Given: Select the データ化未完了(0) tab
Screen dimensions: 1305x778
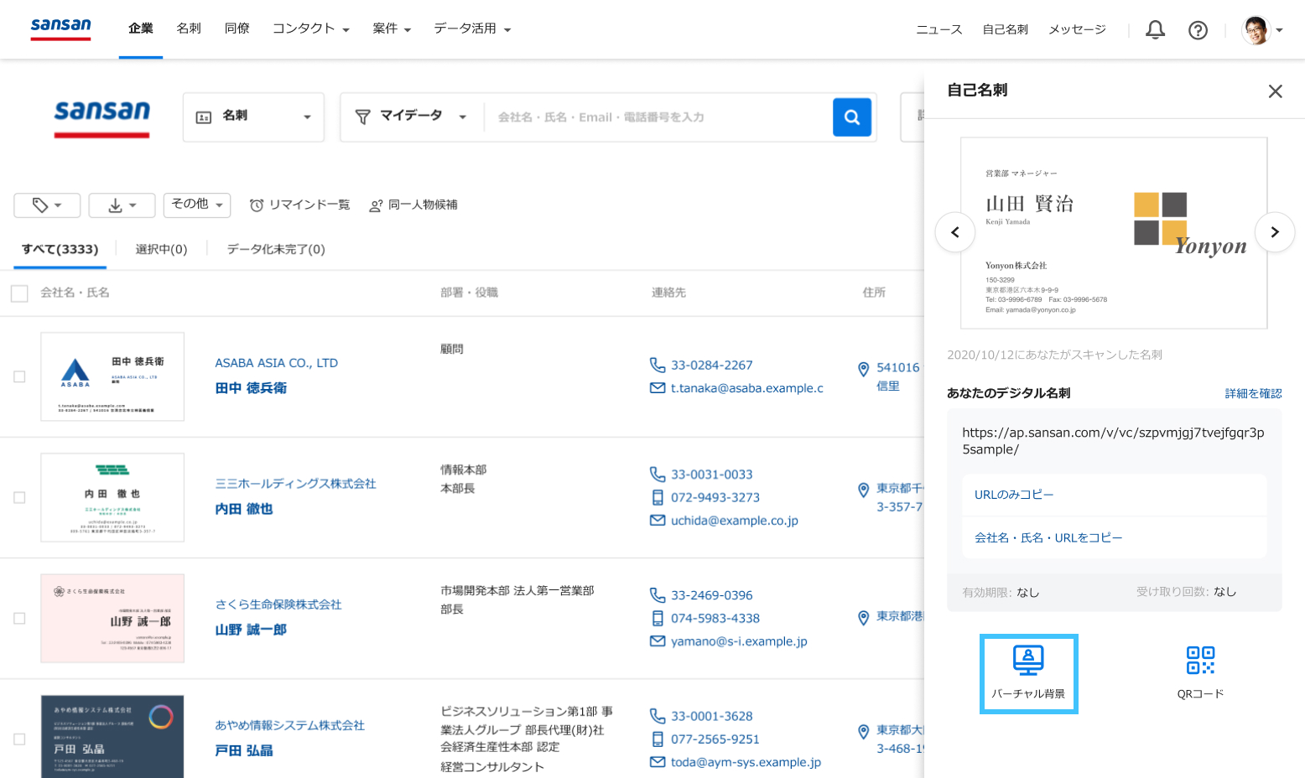Looking at the screenshot, I should pos(276,250).
